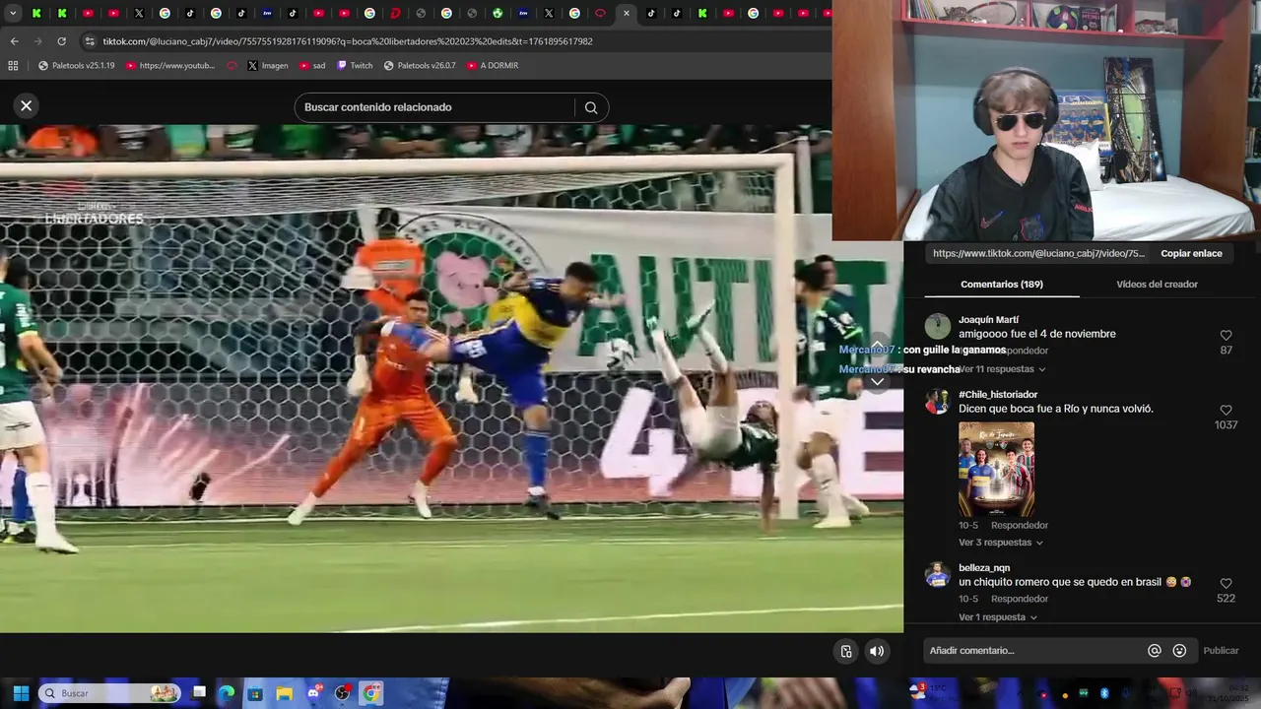Click the auto-scroll icon beside the speaker
Image resolution: width=1261 pixels, height=709 pixels.
[845, 651]
